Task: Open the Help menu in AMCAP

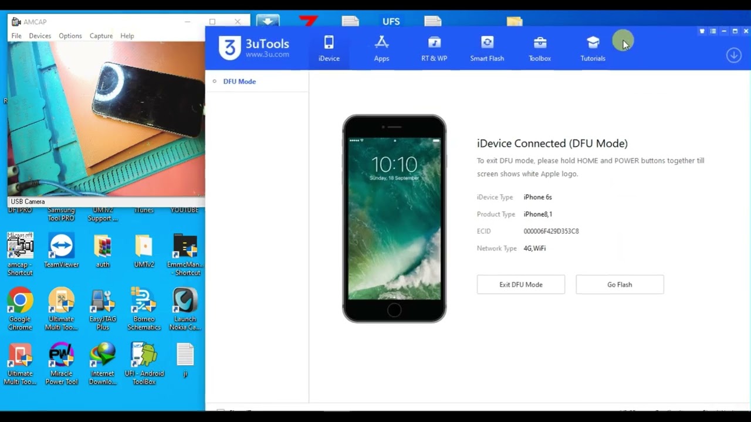Action: [x=127, y=36]
